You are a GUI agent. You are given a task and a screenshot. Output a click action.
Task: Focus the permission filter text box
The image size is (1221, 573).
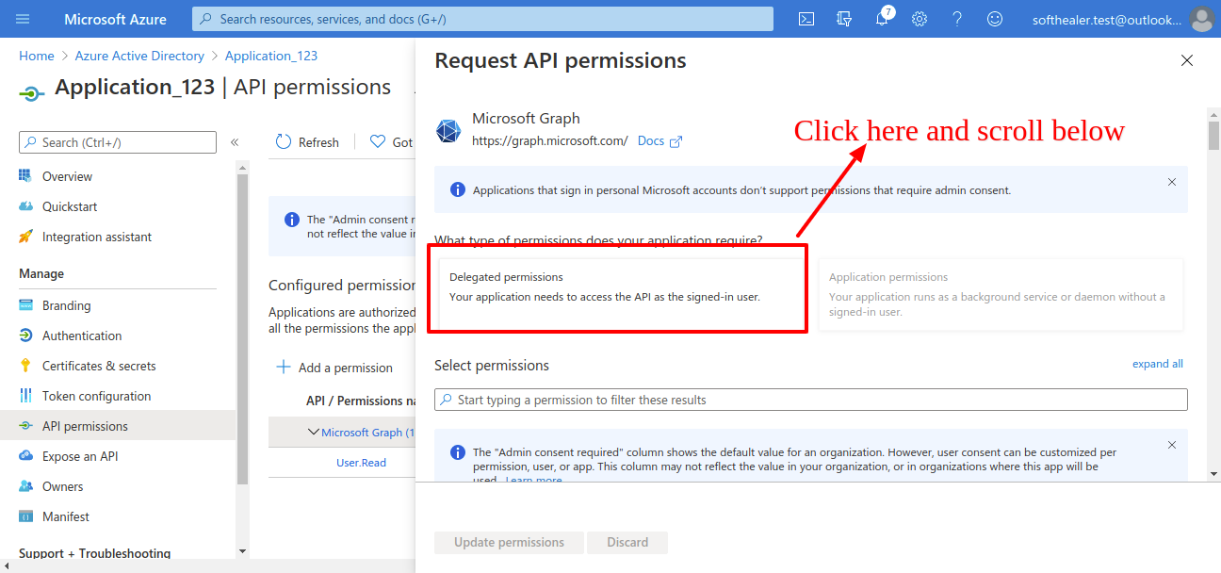[x=811, y=400]
